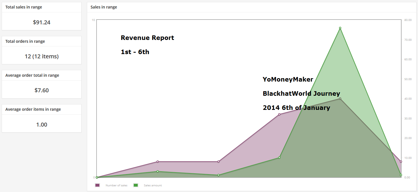The width and height of the screenshot is (418, 192).
Task: Click the purple Number of sales legend swatch
Action: (97, 185)
